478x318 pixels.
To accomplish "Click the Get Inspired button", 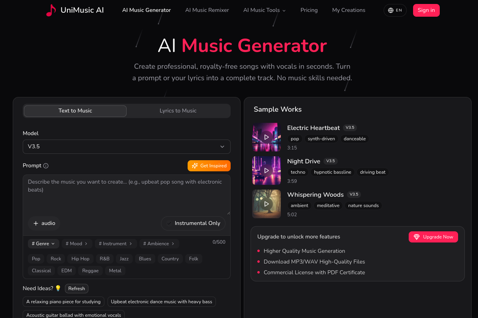I will [209, 166].
